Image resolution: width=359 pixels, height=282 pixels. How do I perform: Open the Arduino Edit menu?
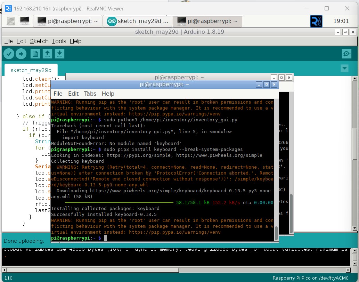tap(21, 41)
